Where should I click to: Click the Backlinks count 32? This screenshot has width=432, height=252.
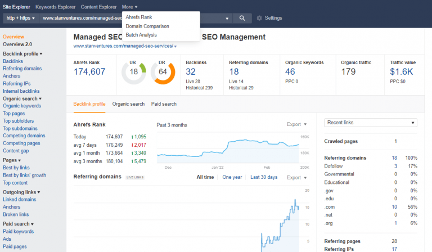coord(191,71)
